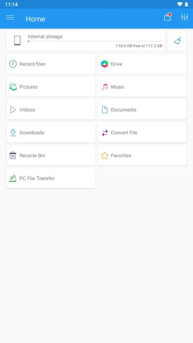This screenshot has width=193, height=343.
Task: Tap the Wi-Fi status bar icon
Action: tap(180, 4)
